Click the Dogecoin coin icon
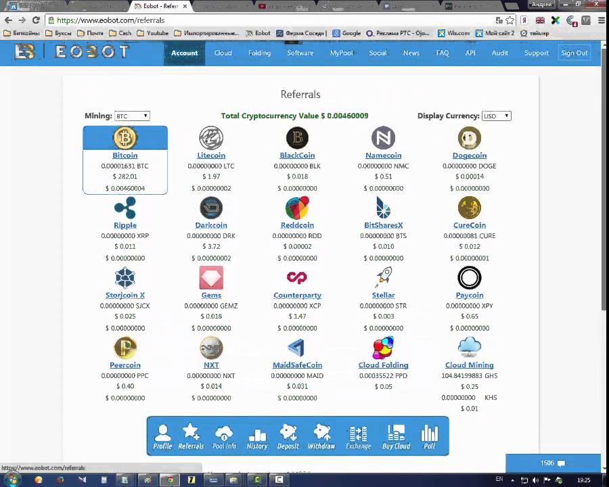The width and height of the screenshot is (609, 487). pyautogui.click(x=470, y=138)
